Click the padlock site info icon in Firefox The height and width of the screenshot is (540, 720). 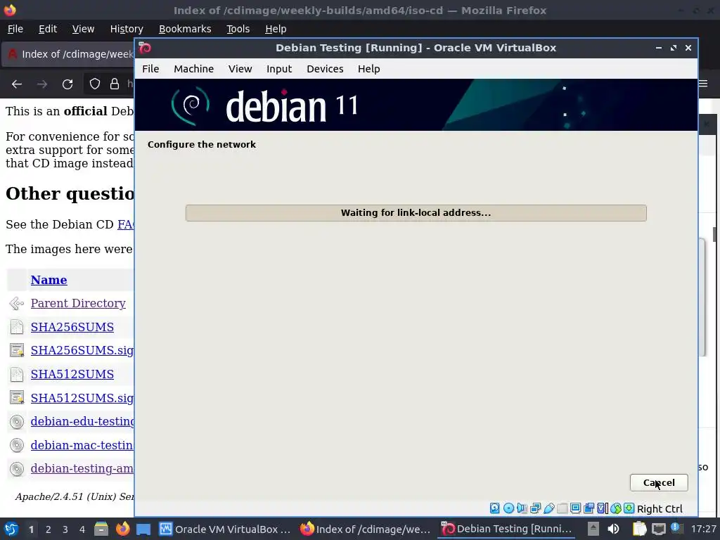tap(115, 84)
